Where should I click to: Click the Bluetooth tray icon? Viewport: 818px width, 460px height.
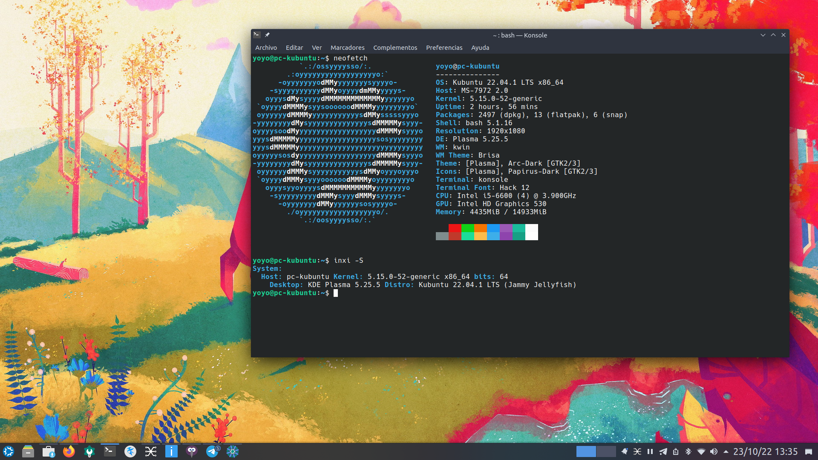pos(688,451)
